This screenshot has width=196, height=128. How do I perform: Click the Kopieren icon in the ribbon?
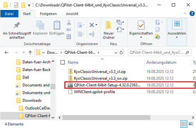(x=40, y=25)
